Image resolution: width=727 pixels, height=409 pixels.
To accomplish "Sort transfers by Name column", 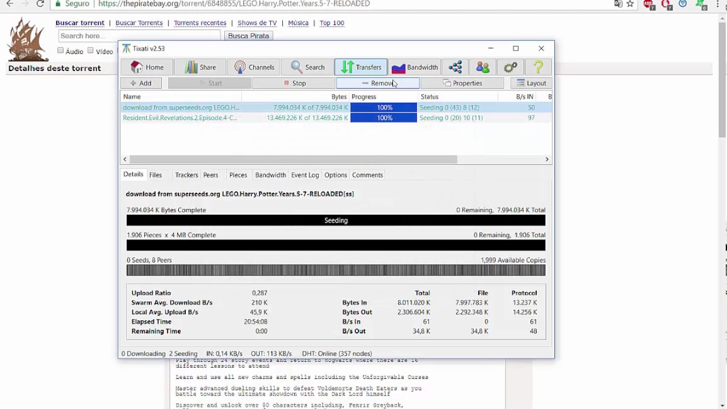I will [181, 97].
